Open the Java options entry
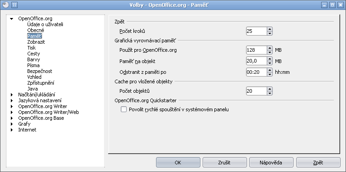The width and height of the screenshot is (346, 172). coord(33,89)
